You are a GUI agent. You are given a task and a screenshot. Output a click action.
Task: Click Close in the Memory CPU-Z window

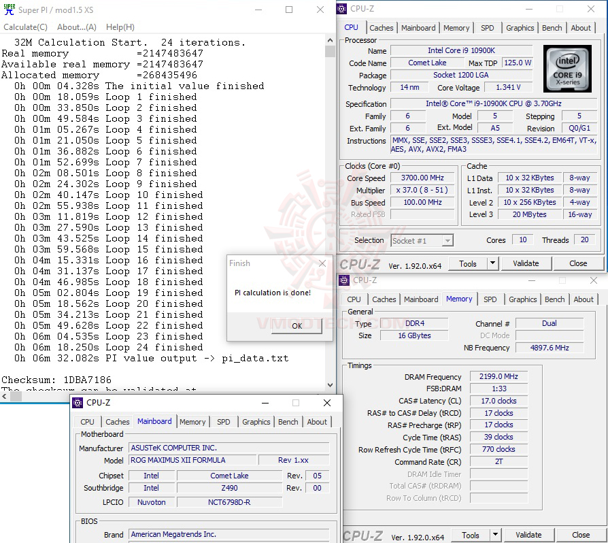coord(582,535)
